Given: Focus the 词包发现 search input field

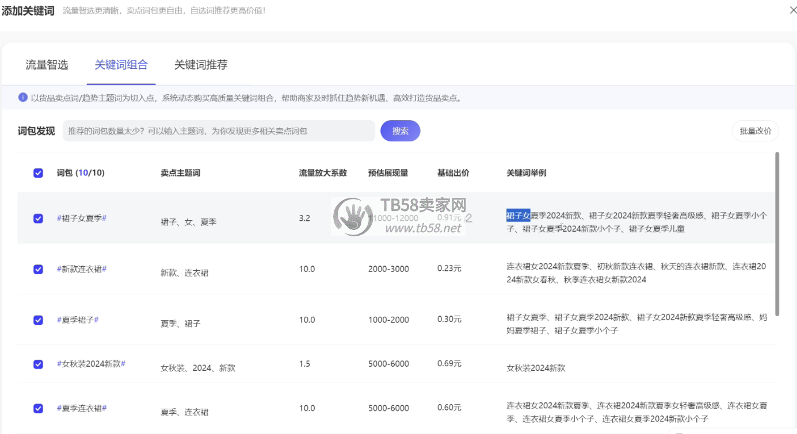Looking at the screenshot, I should (219, 131).
